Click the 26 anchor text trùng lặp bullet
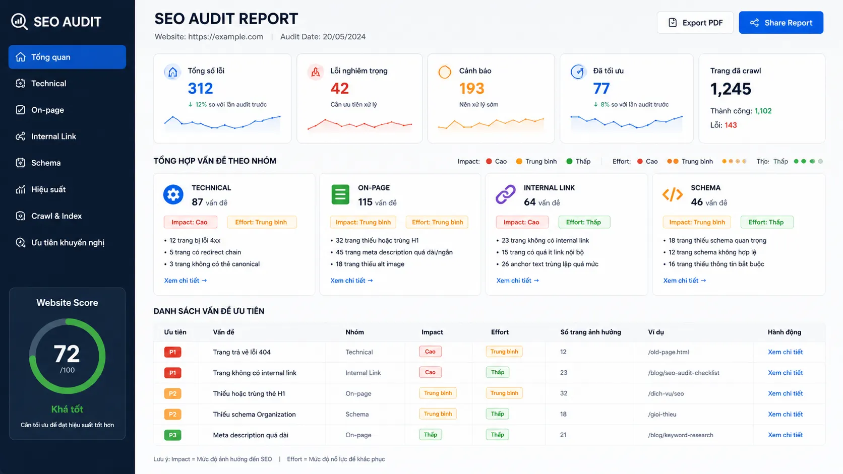 coord(550,264)
